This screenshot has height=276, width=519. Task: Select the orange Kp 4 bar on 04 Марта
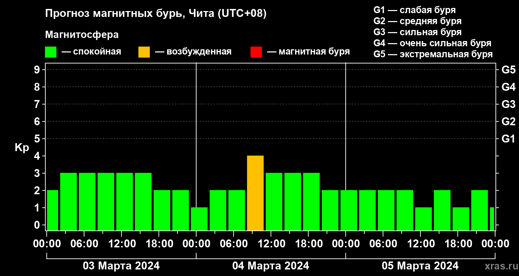coord(255,193)
